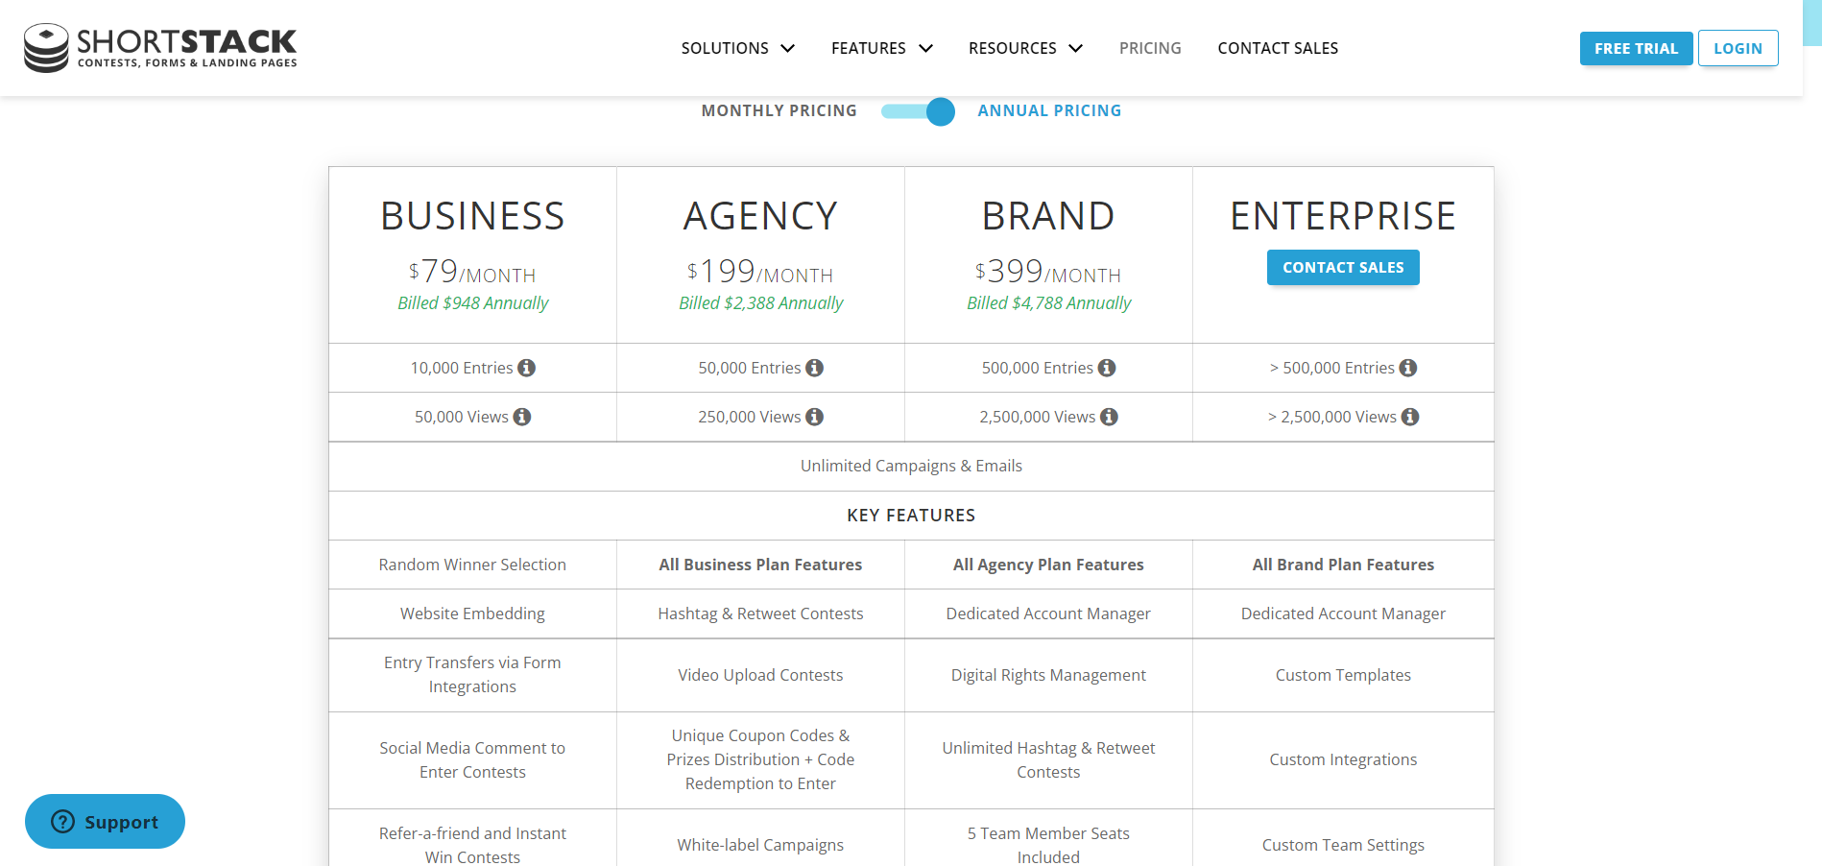The width and height of the screenshot is (1822, 866).
Task: Click info icon beside 2,500,000 Views in Brand
Action: 1110,417
